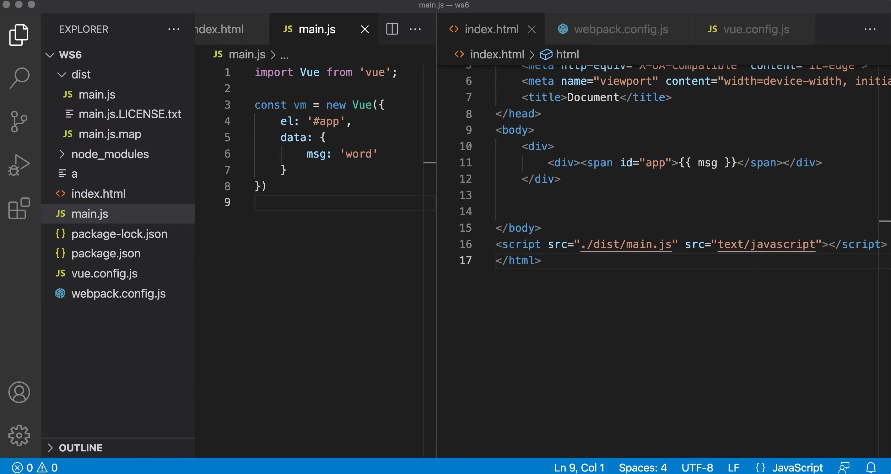Open main.js.map file
The image size is (891, 474).
pos(118,134)
